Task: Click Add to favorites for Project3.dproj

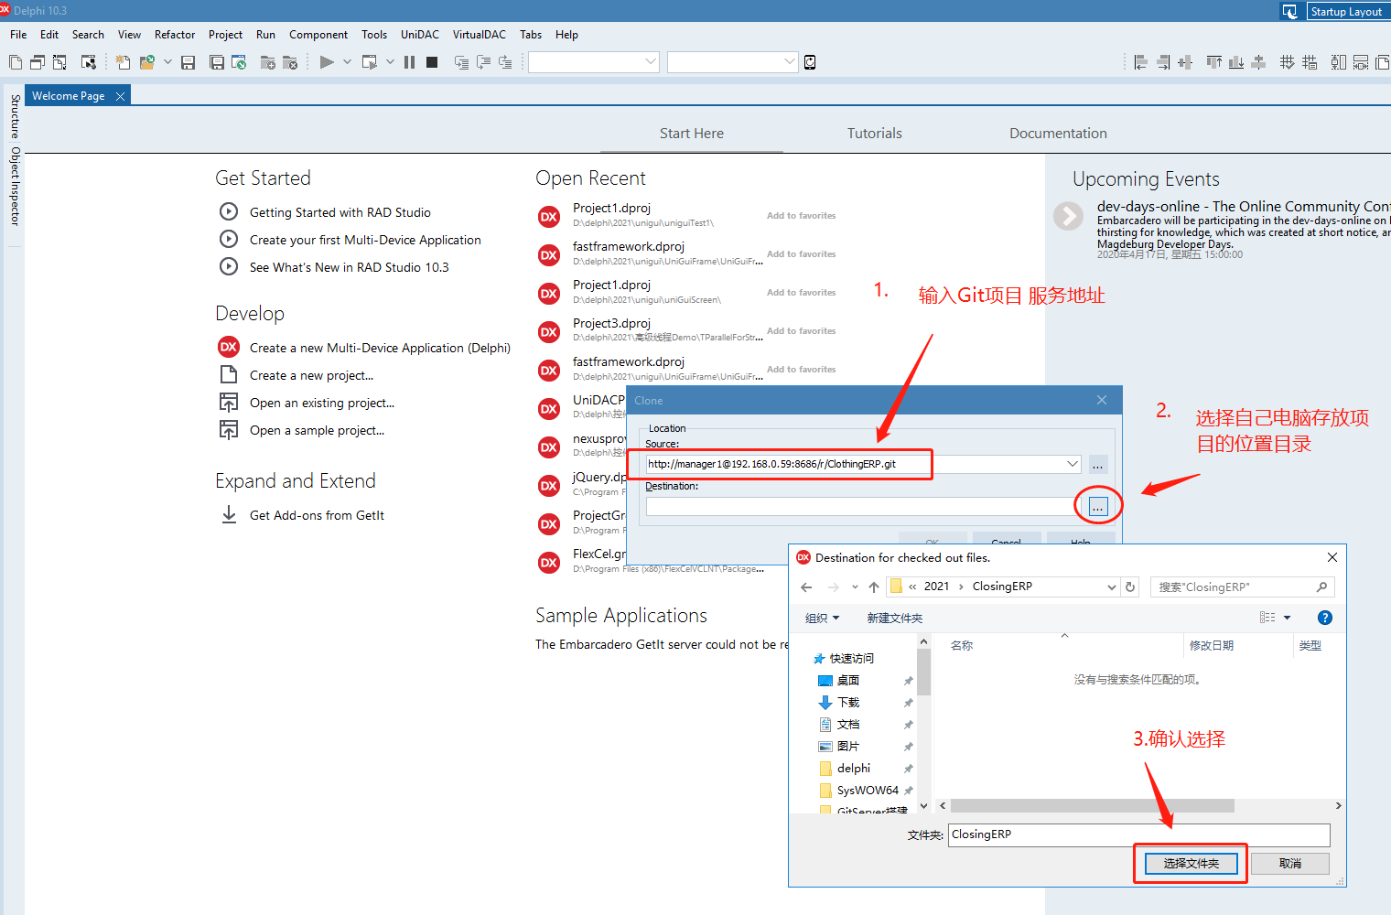Action: point(801,331)
